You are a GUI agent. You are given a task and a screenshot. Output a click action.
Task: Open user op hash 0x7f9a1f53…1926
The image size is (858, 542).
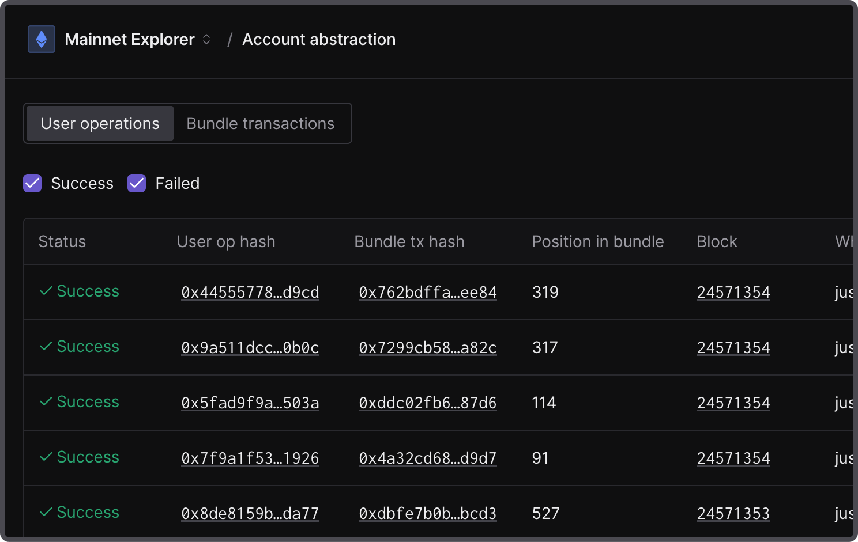pos(250,458)
